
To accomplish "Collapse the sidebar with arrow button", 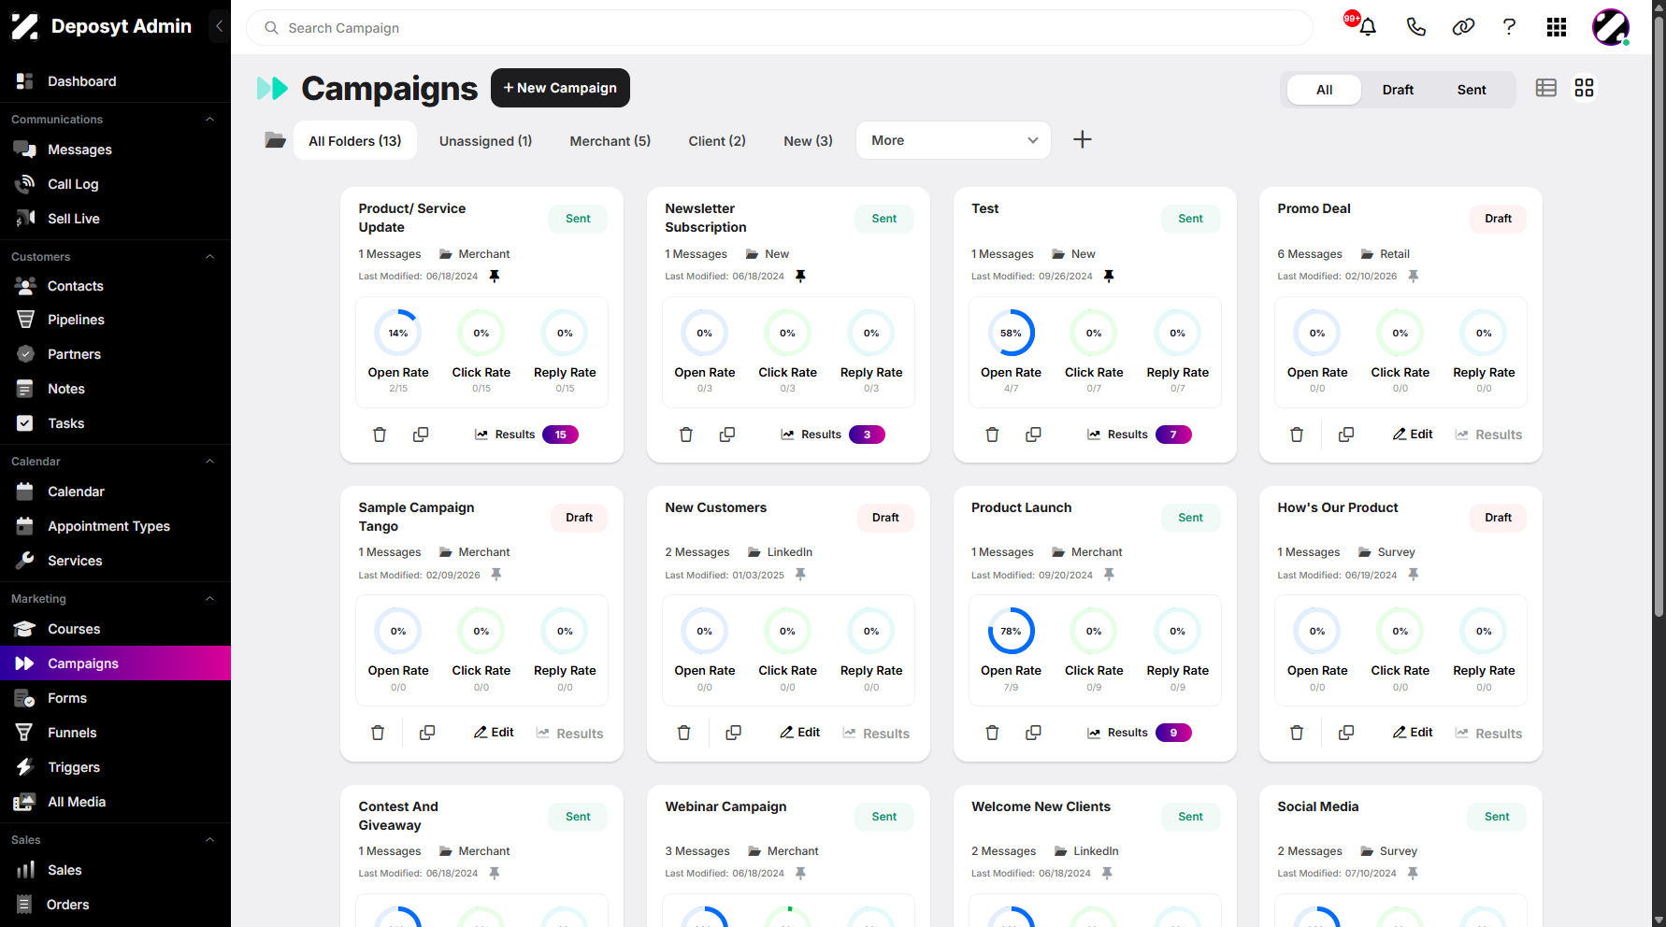I will (x=219, y=26).
